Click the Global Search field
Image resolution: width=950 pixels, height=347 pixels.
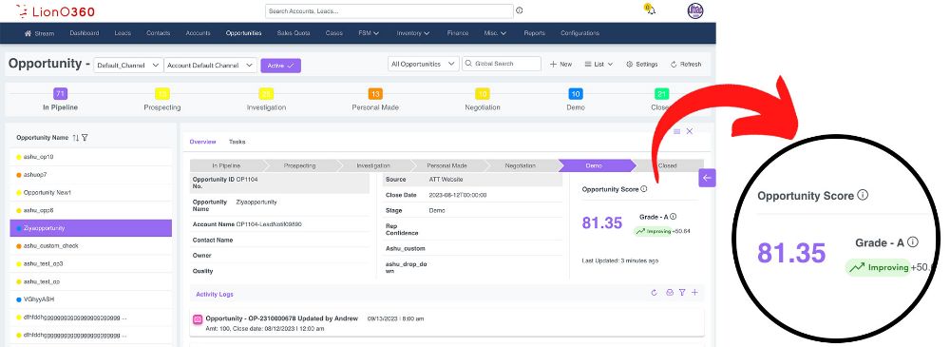tap(502, 64)
